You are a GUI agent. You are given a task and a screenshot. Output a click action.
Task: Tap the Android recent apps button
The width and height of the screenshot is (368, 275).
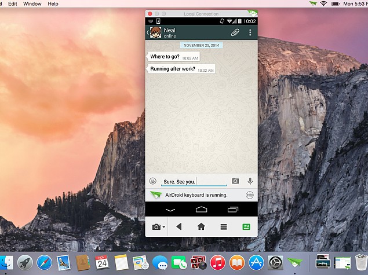232,209
